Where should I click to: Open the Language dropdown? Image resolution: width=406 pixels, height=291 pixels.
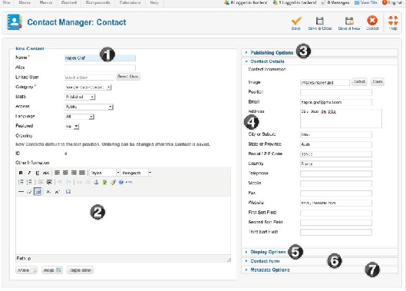click(x=79, y=117)
